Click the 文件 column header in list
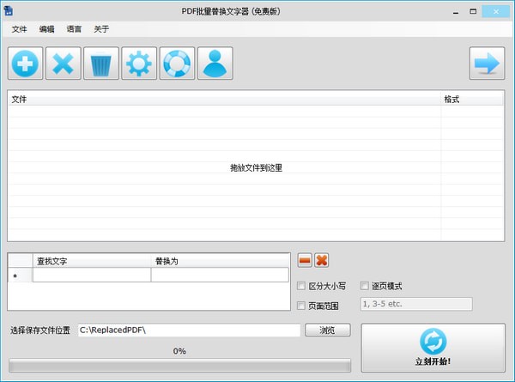This screenshot has width=515, height=382. click(224, 100)
